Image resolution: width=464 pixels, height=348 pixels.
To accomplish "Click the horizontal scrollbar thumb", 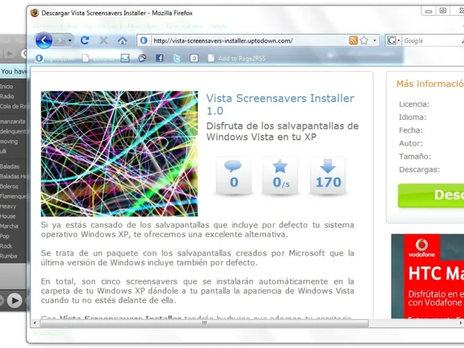I will click(204, 323).
